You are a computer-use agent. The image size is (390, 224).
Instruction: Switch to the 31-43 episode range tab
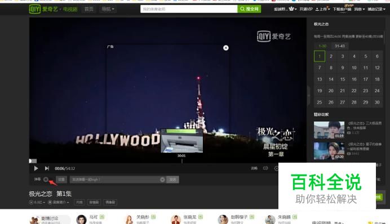(x=339, y=46)
